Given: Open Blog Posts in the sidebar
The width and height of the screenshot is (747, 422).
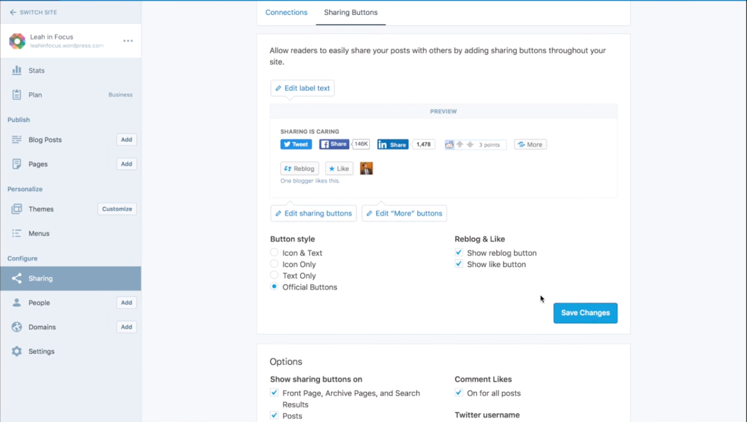Looking at the screenshot, I should (x=45, y=139).
